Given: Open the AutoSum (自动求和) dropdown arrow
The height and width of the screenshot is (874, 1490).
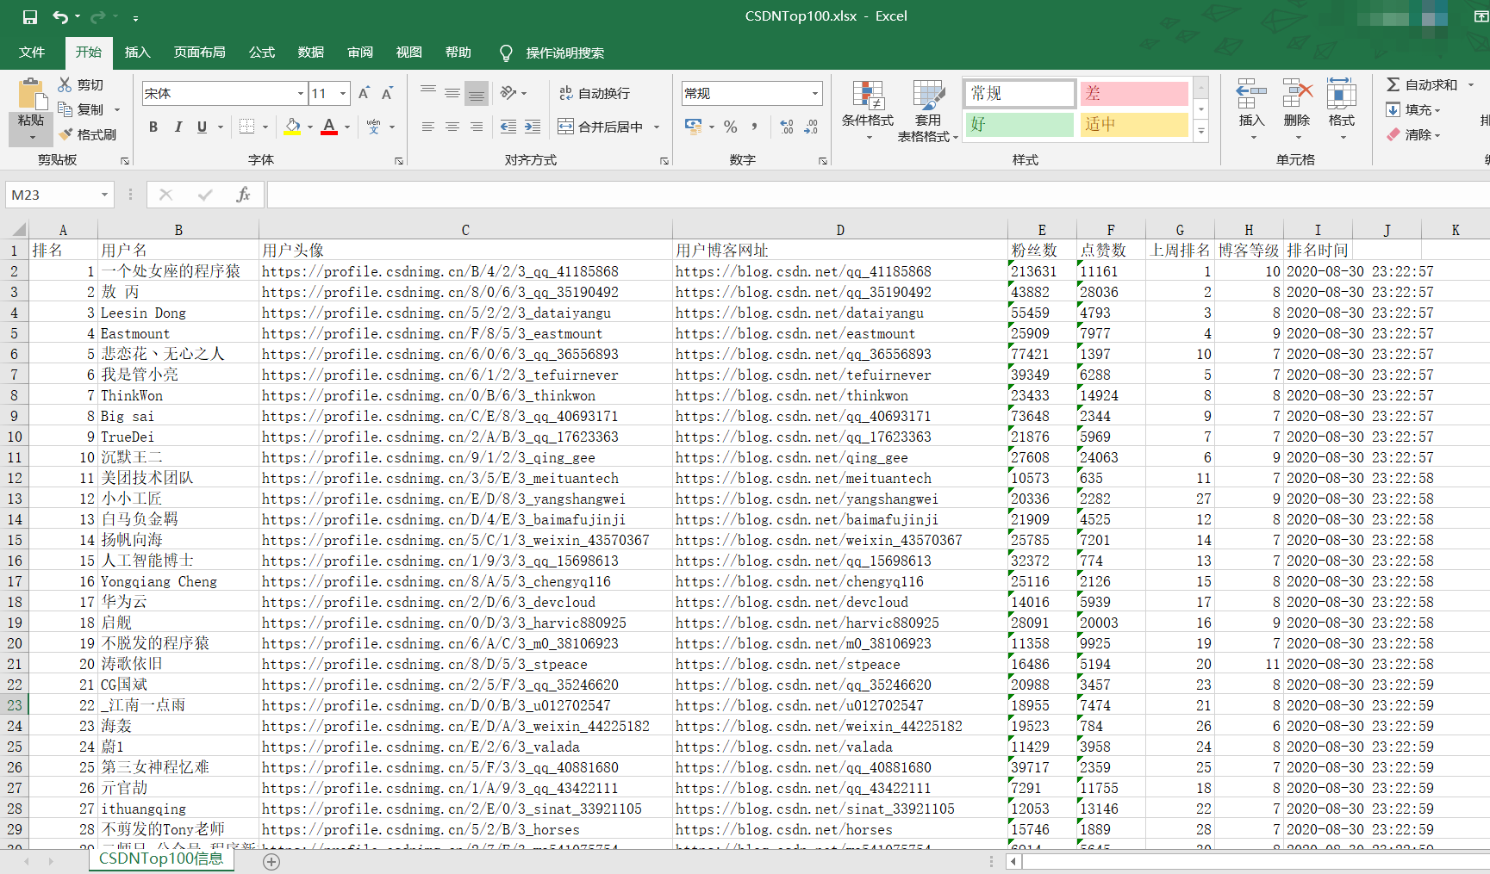Looking at the screenshot, I should coord(1470,84).
